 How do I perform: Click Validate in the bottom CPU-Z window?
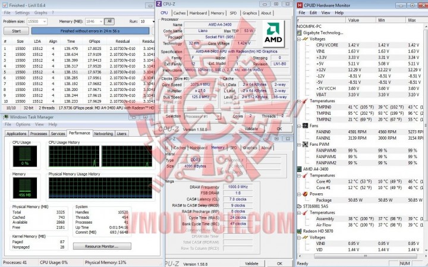251,263
